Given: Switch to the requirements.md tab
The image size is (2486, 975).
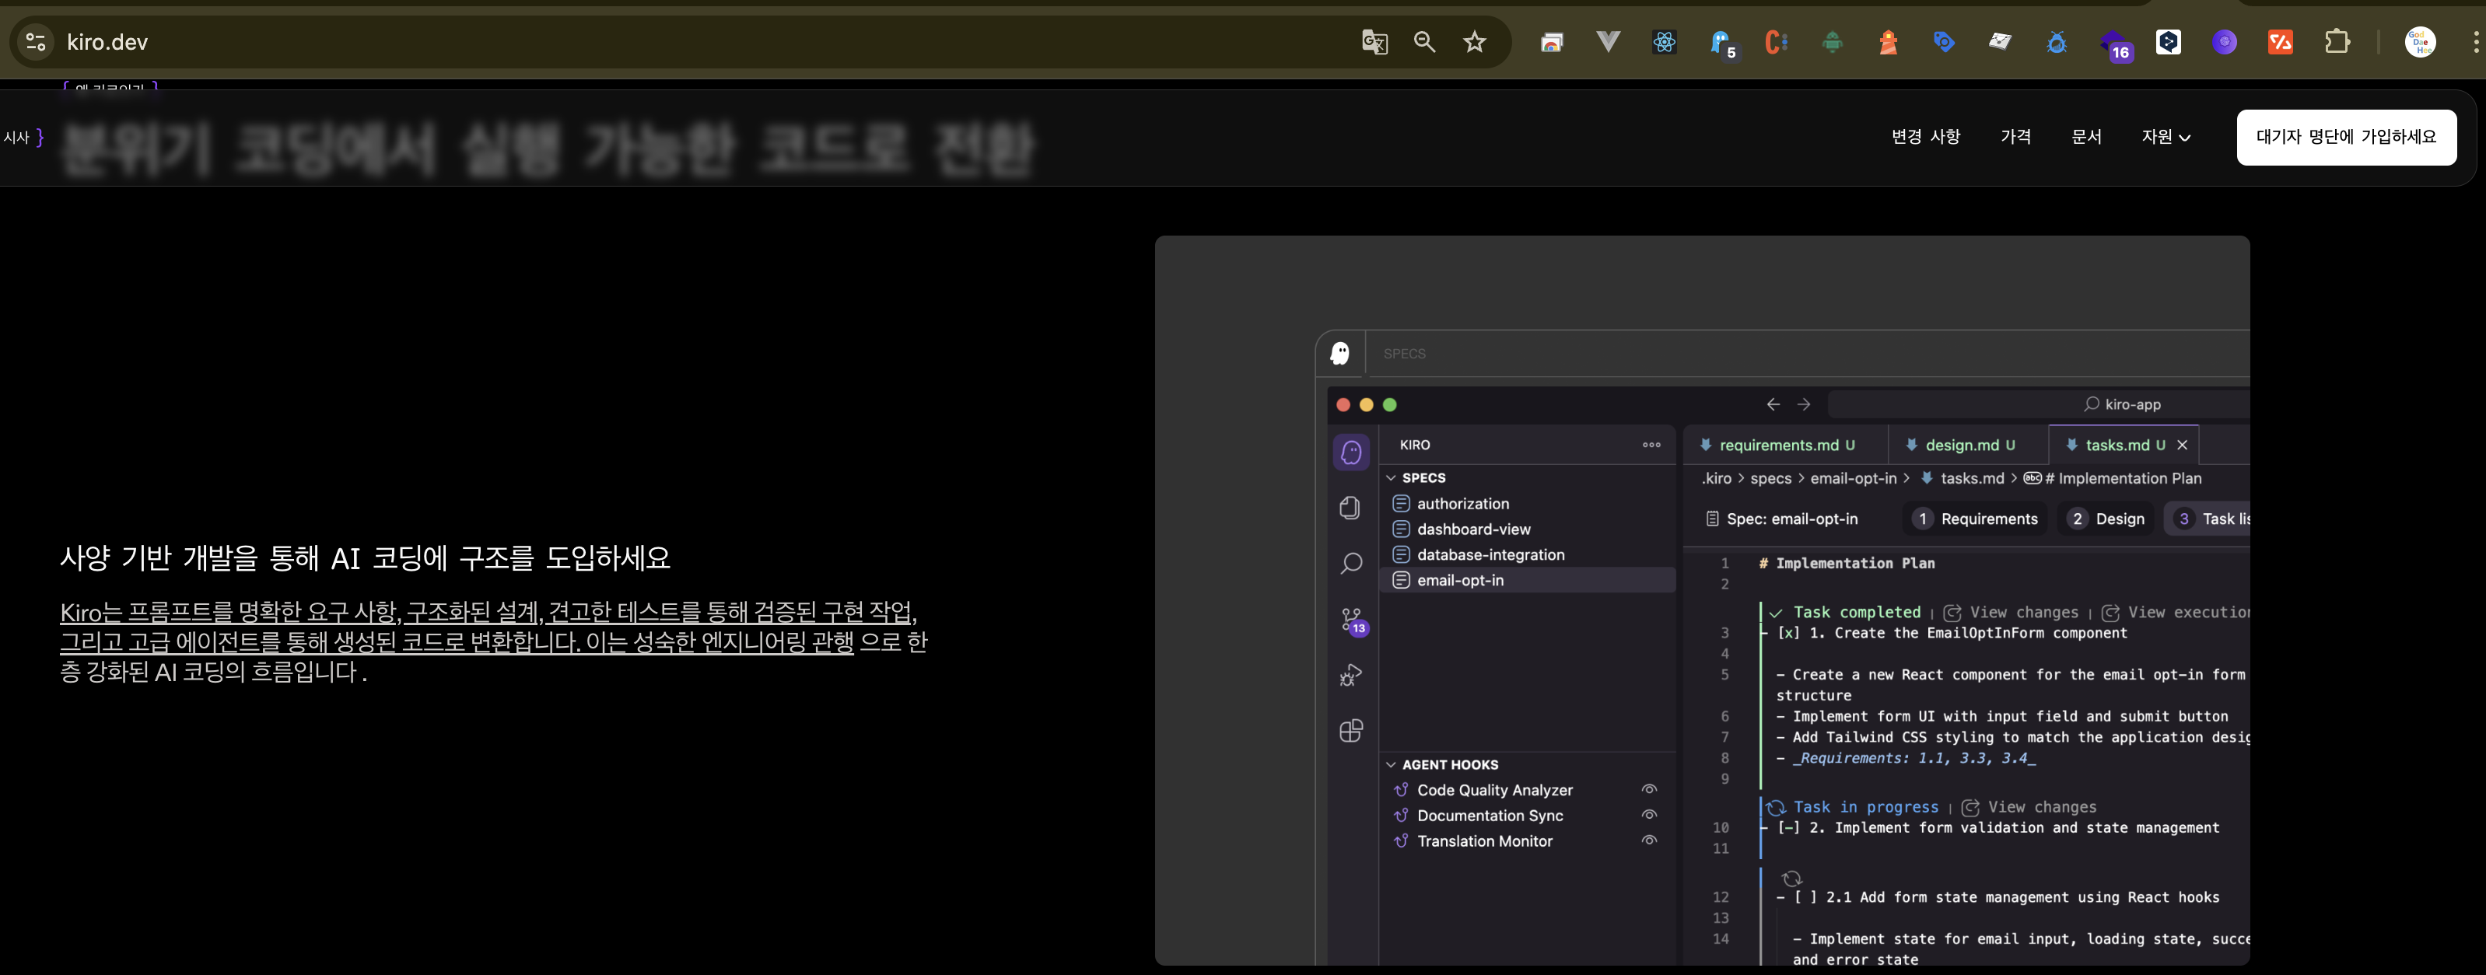Looking at the screenshot, I should (1777, 446).
